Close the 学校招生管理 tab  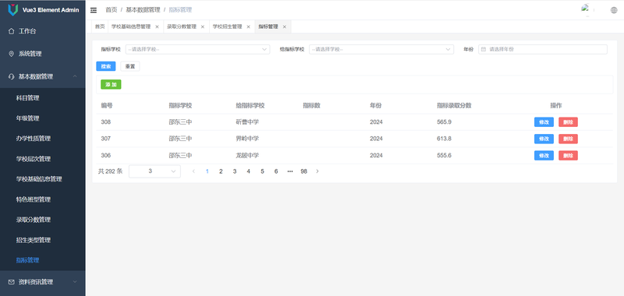248,26
